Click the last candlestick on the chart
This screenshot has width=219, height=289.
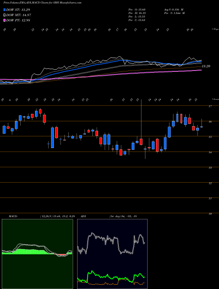coord(201,127)
